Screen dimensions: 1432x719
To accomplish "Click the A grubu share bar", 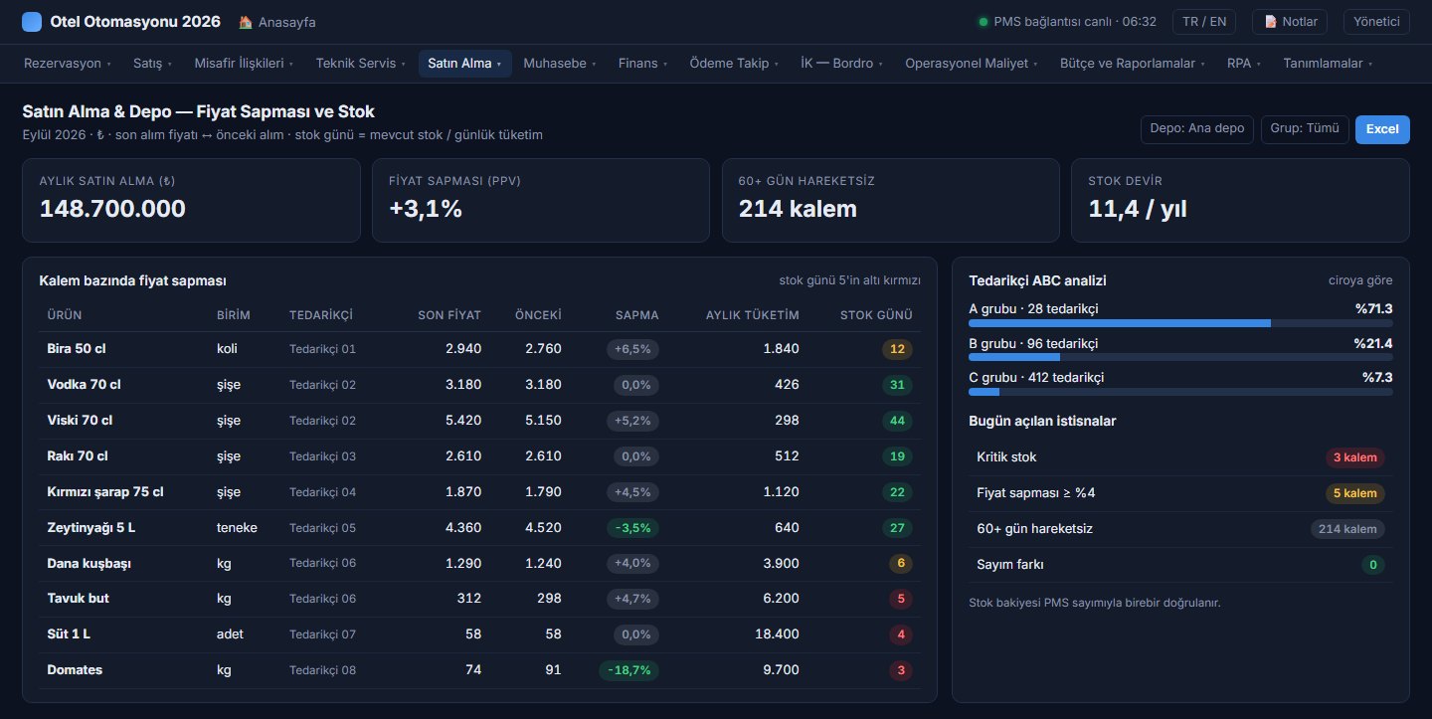I will click(x=1180, y=323).
